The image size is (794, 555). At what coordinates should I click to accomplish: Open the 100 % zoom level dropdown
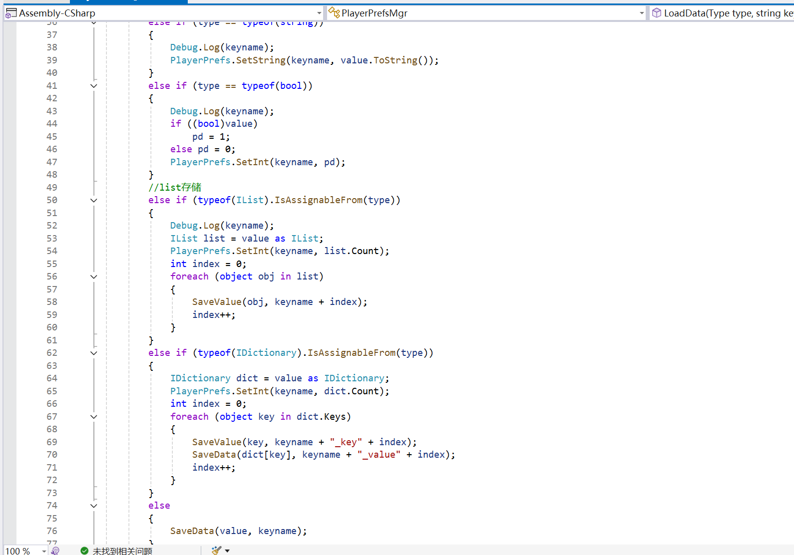pyautogui.click(x=44, y=551)
